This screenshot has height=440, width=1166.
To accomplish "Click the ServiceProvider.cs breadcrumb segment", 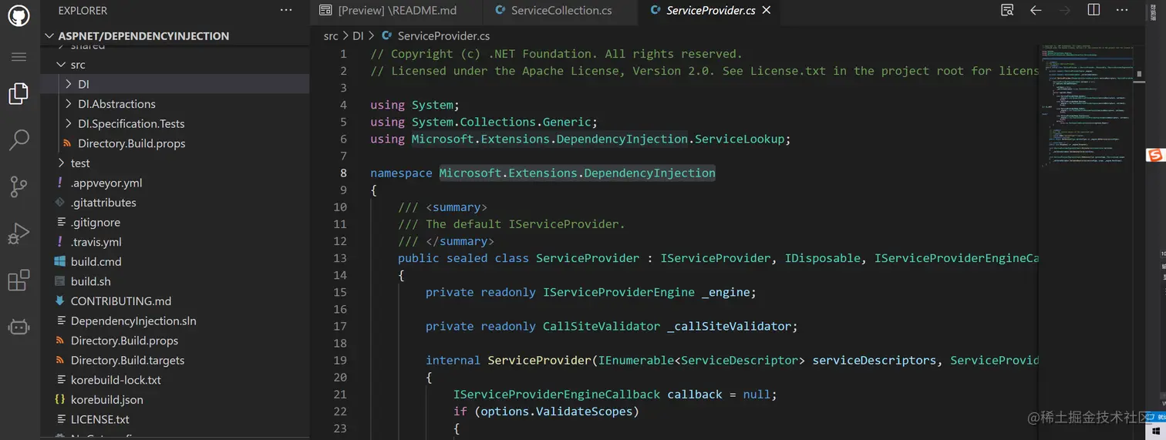I will (x=443, y=36).
